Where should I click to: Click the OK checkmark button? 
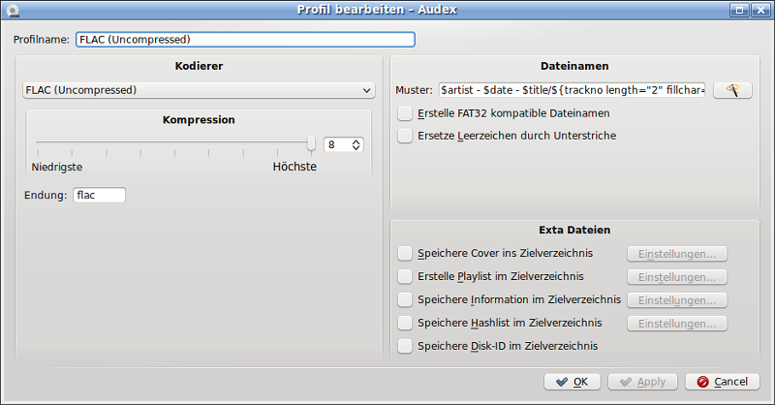point(572,382)
